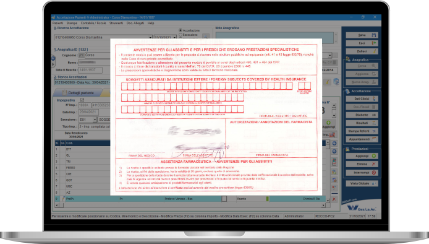The image size is (429, 244).
Task: Click the Cognome input field
Action: (x=97, y=55)
